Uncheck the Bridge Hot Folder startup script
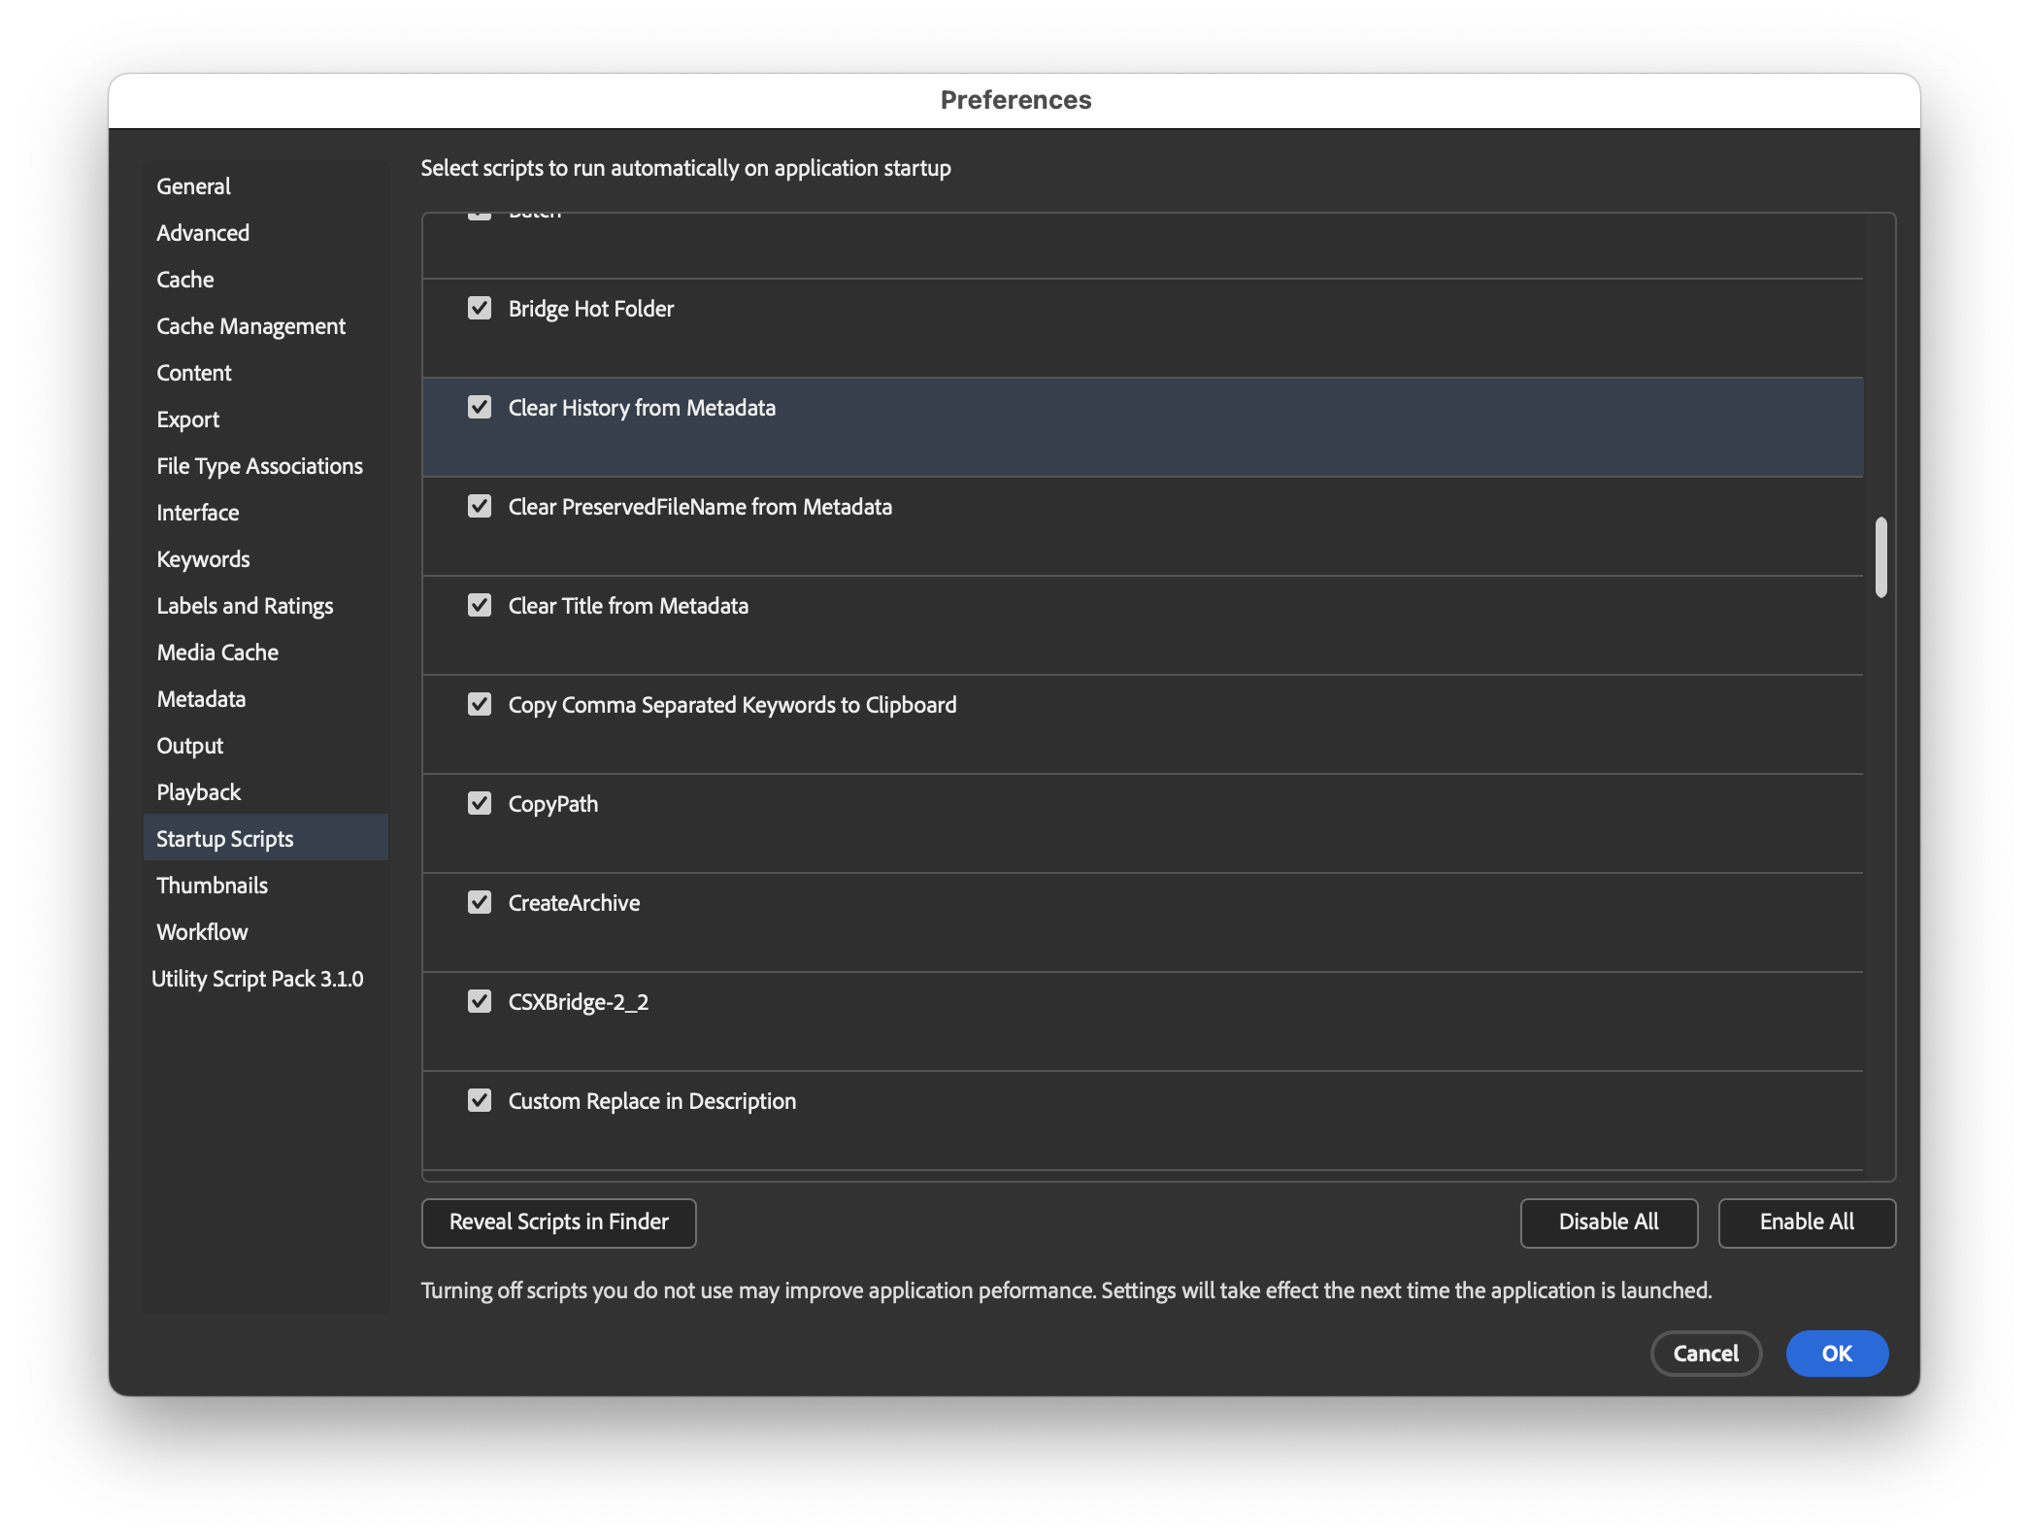2029x1540 pixels. (480, 308)
